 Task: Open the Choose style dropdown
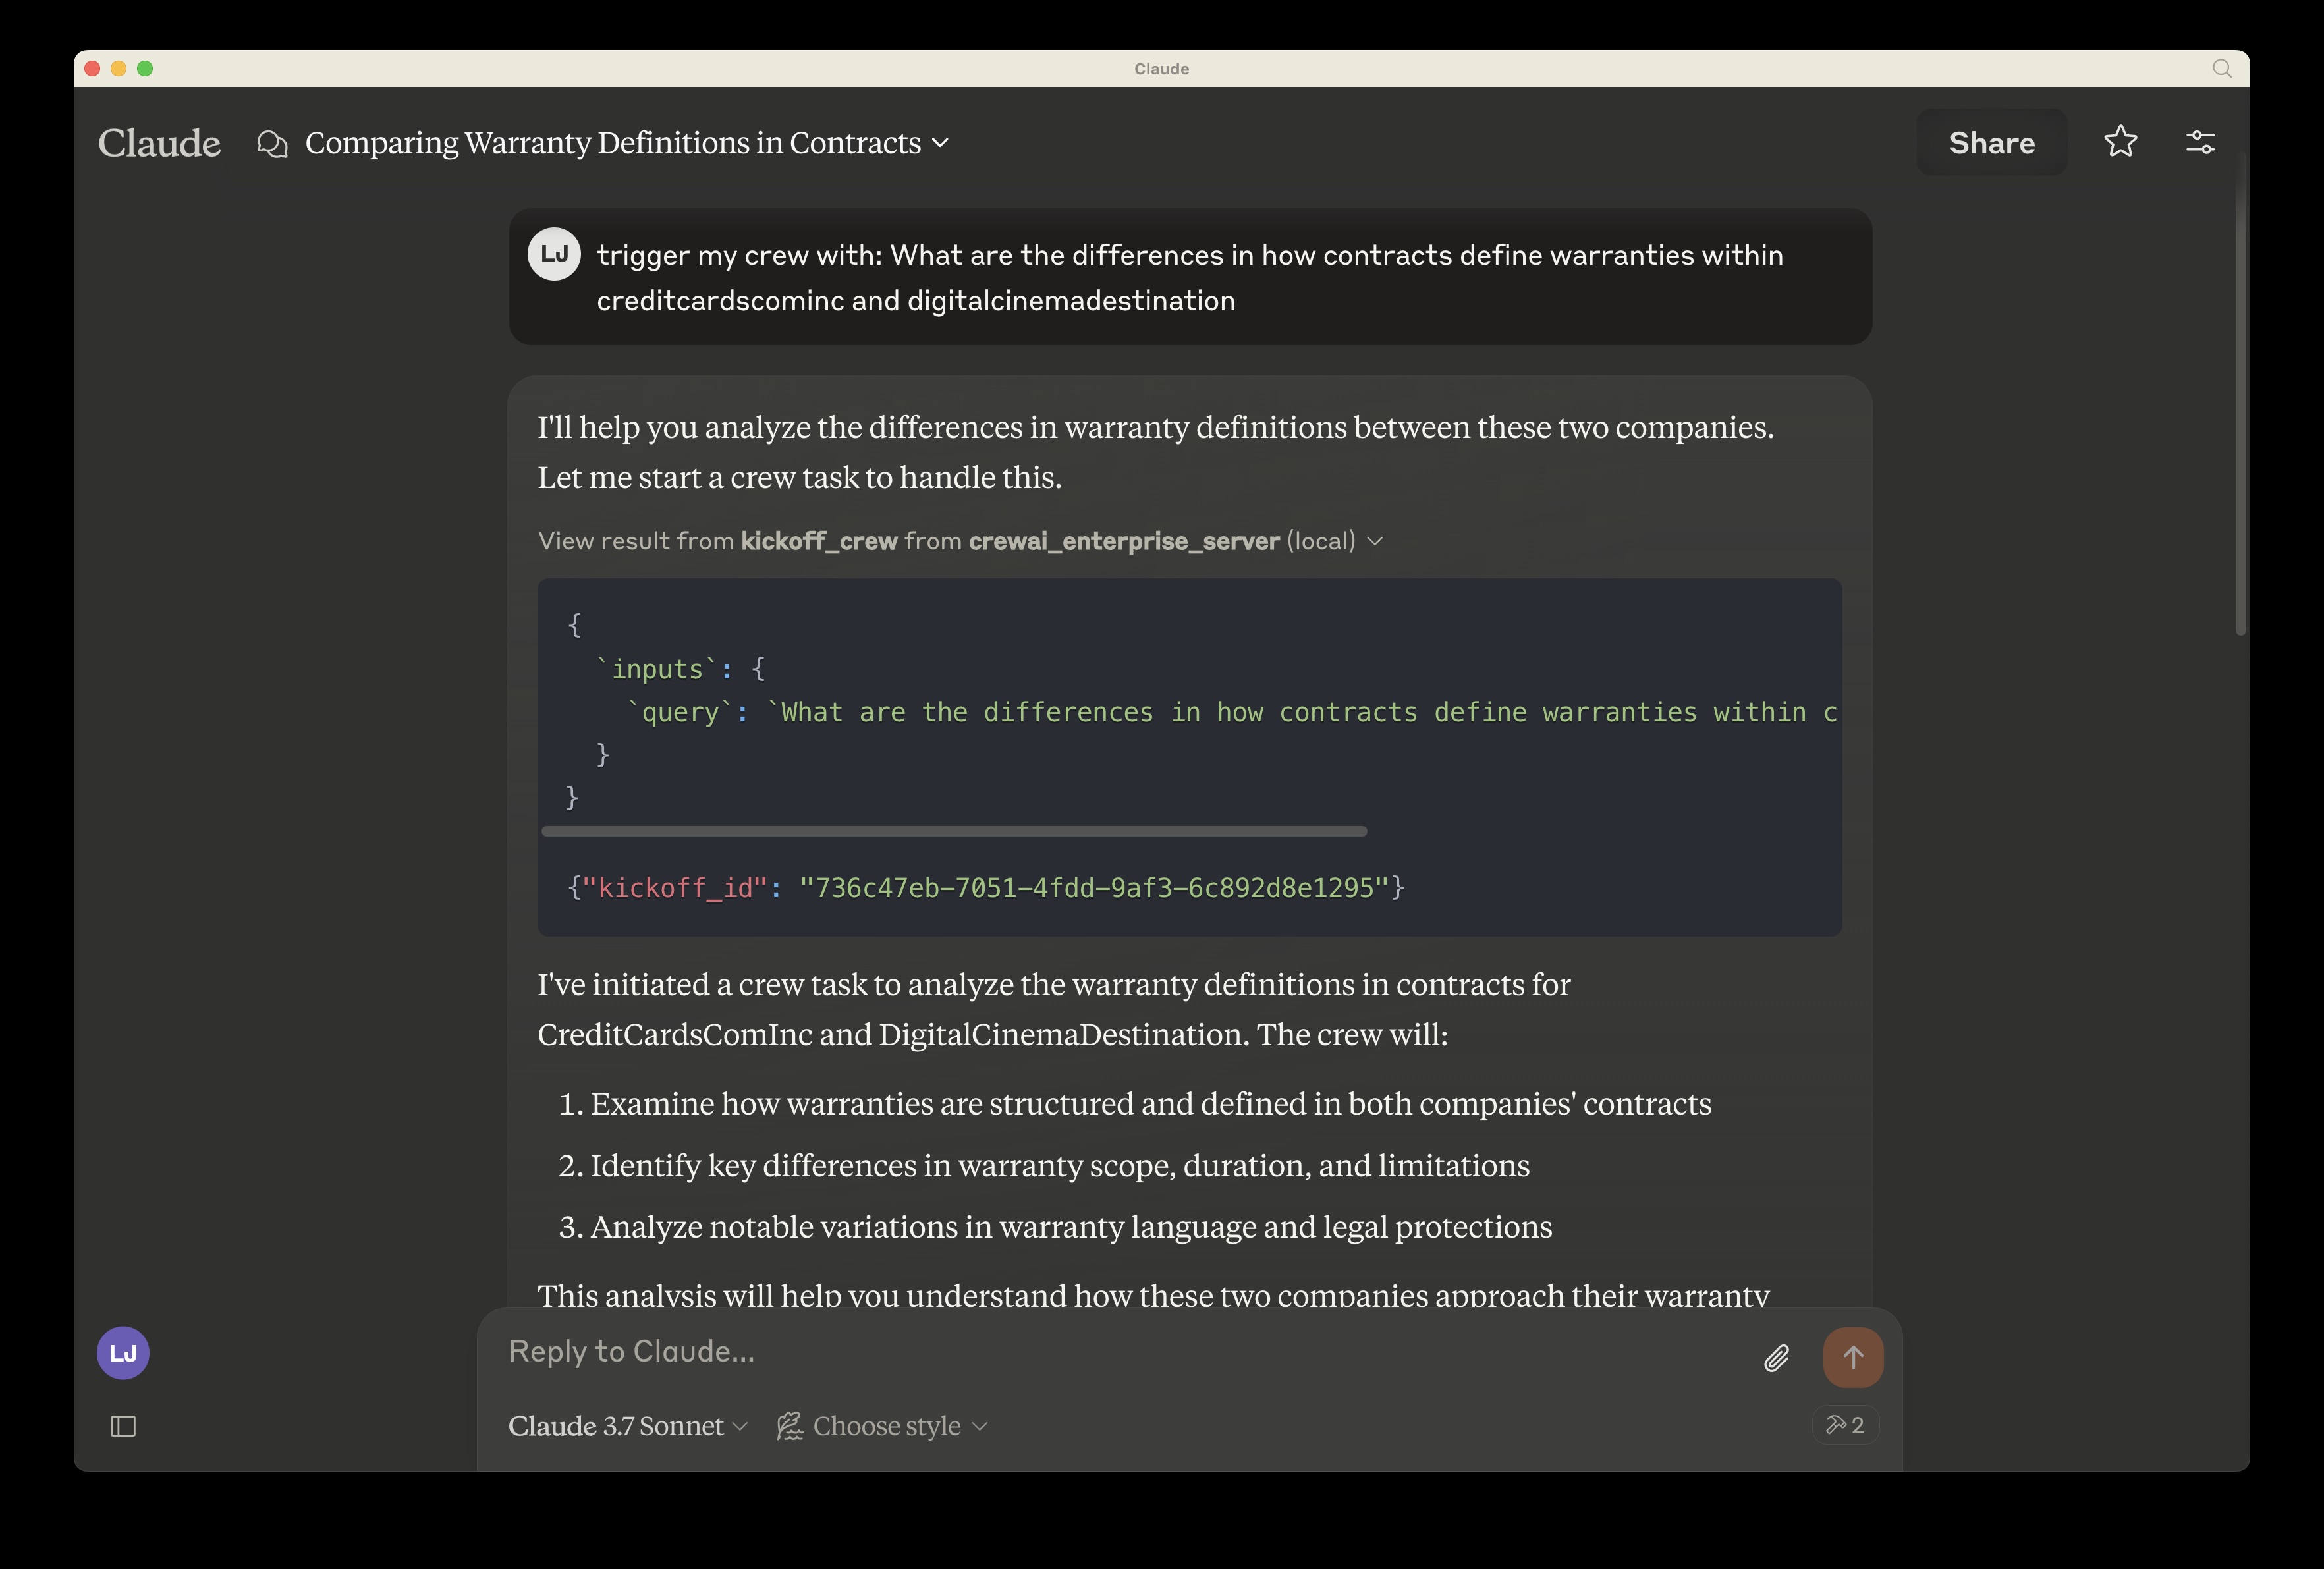pyautogui.click(x=883, y=1426)
